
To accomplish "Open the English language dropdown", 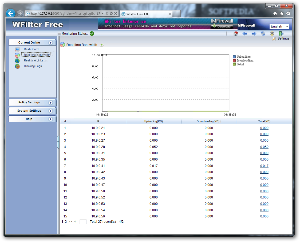I will point(279,26).
